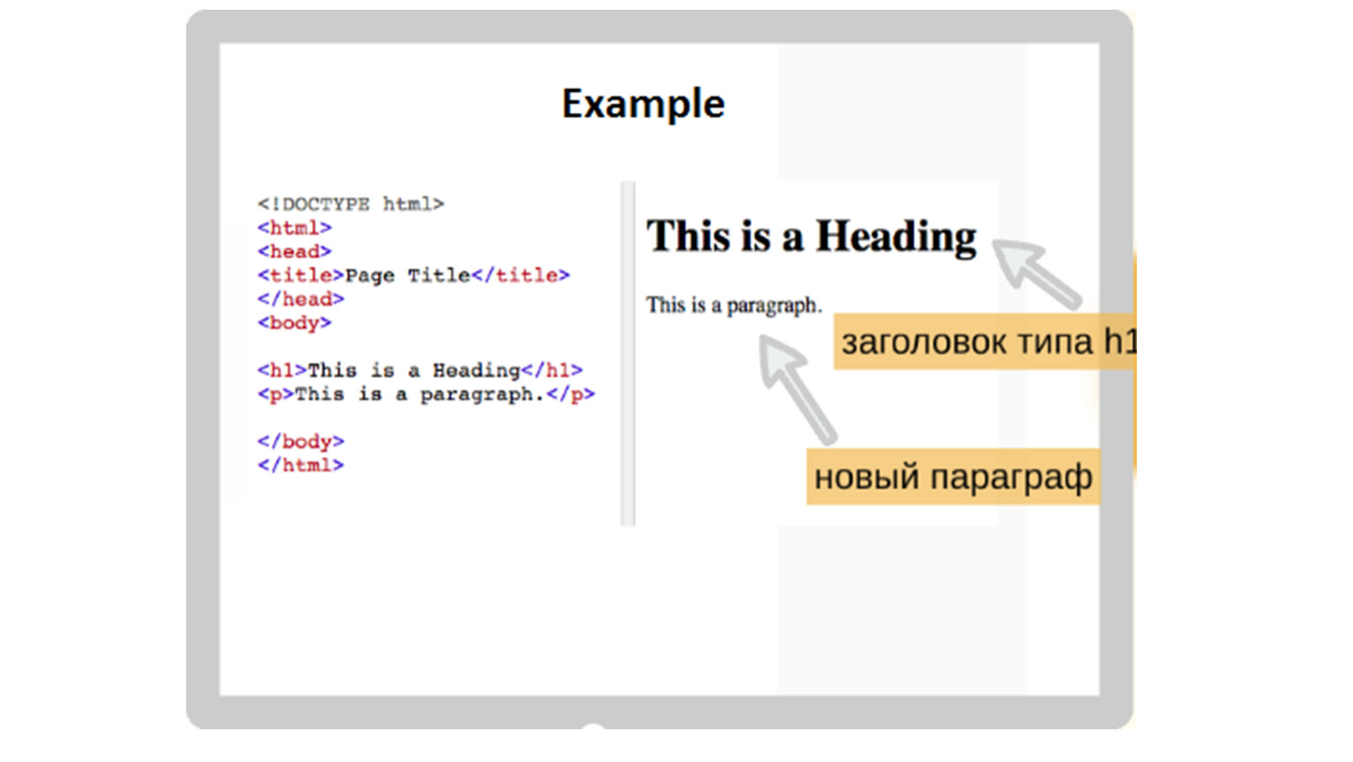Image resolution: width=1353 pixels, height=762 pixels.
Task: Click the 'заголовок типа h1' label
Action: pyautogui.click(x=985, y=341)
